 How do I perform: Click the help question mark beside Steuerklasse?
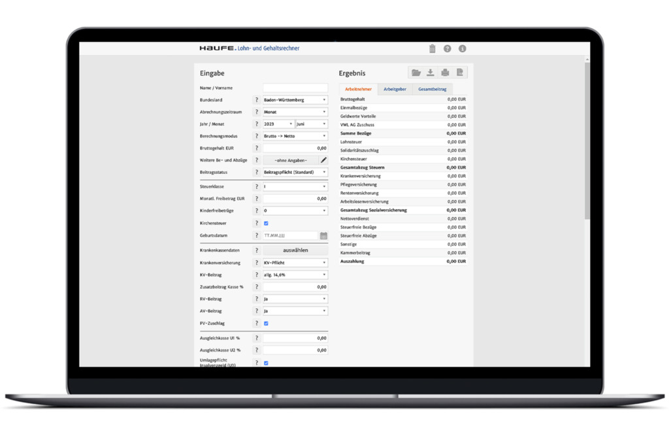[256, 187]
